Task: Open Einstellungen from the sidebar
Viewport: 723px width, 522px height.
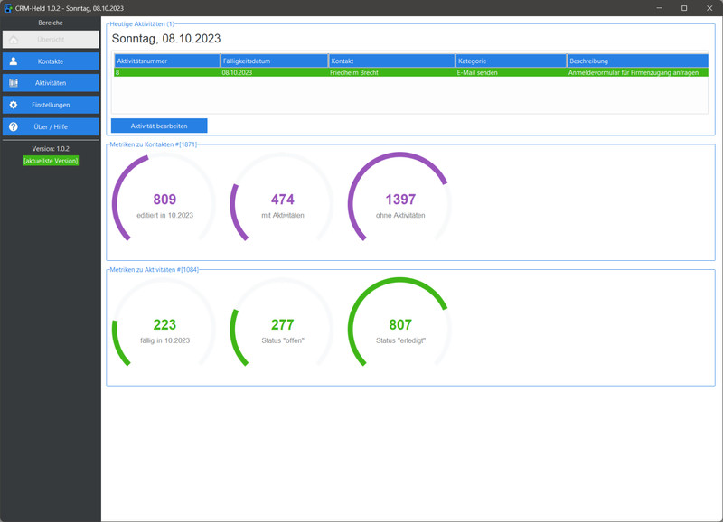Action: pos(51,105)
